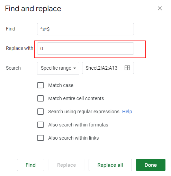The image size is (171, 176).
Task: Enable the Match case checkbox
Action: (40, 85)
